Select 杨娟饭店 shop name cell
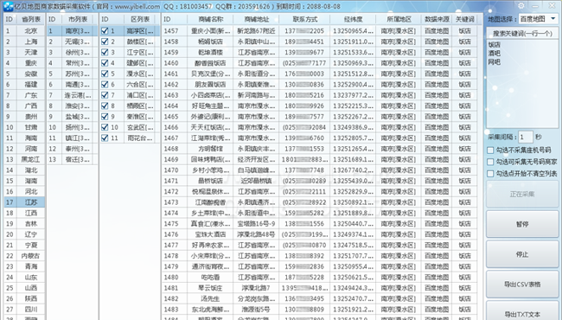562x320 pixels. click(210, 42)
